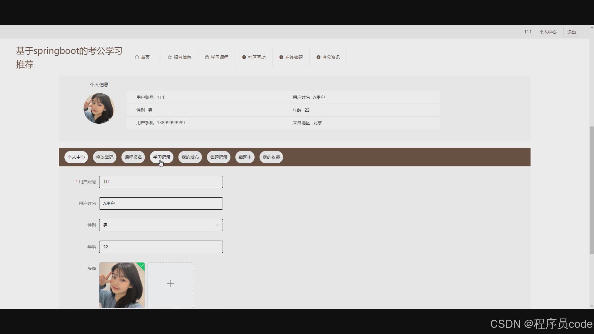Screen dimensions: 594x334
Task: Click the bag icon beside 学习课程
Action: click(207, 57)
